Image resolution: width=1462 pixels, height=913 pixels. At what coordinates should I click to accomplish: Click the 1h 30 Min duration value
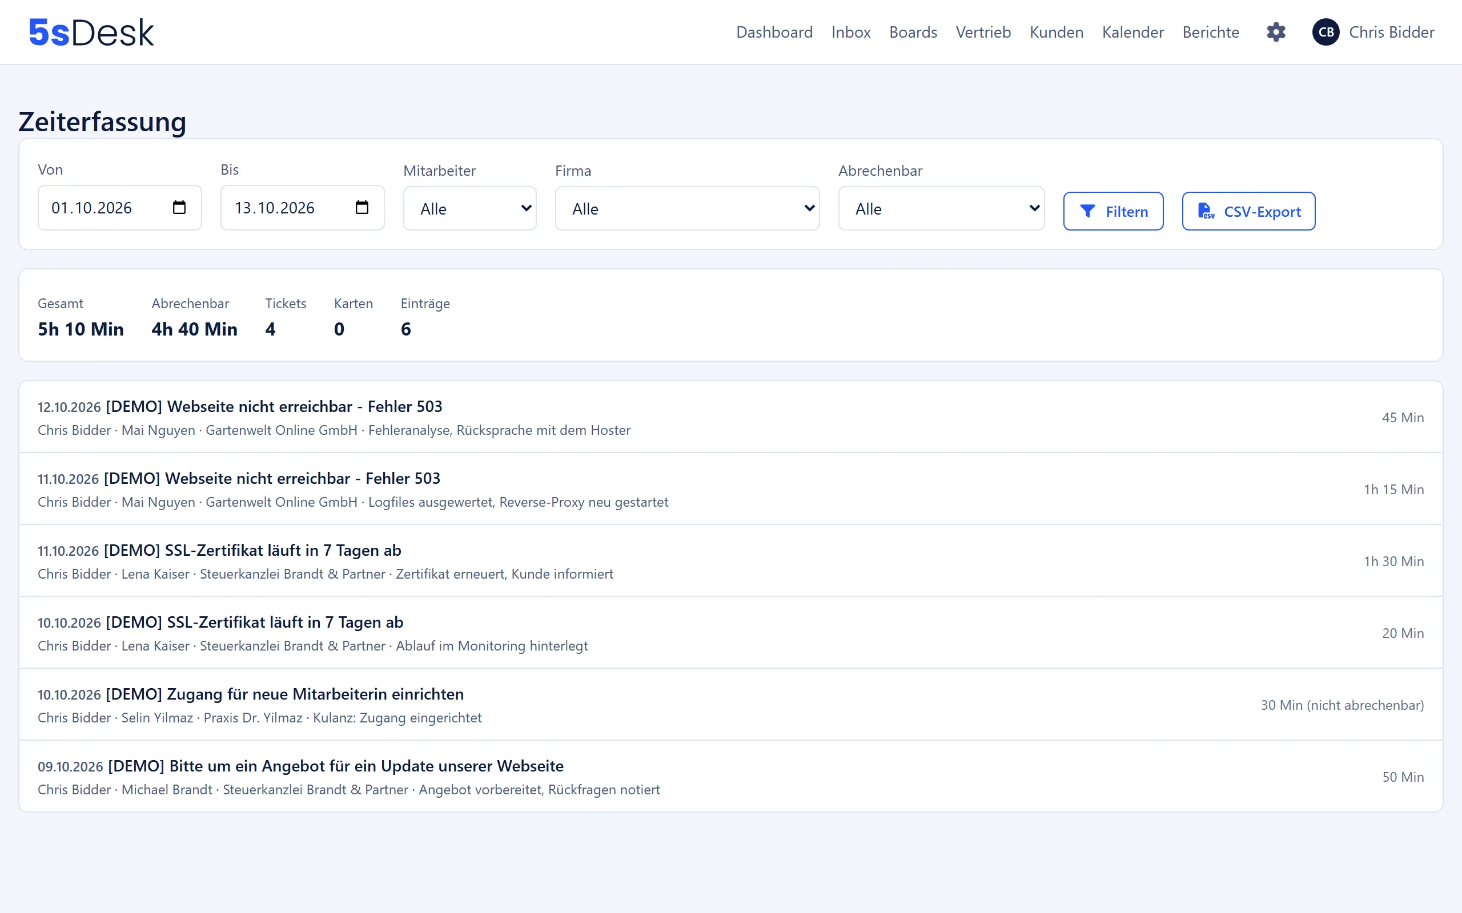click(x=1393, y=561)
